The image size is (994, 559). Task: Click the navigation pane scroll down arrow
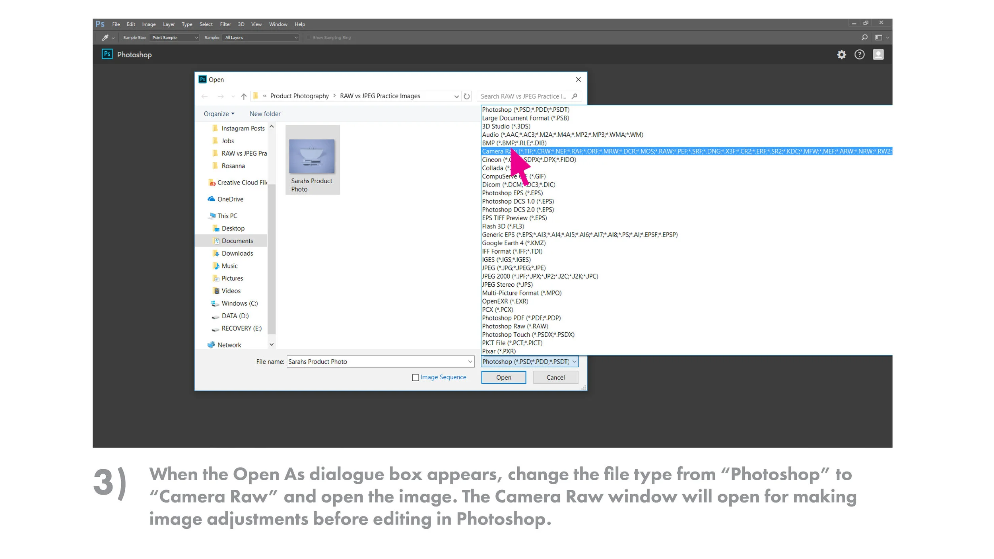tap(272, 345)
